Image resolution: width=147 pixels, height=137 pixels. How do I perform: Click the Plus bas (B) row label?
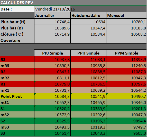coord(12,28)
